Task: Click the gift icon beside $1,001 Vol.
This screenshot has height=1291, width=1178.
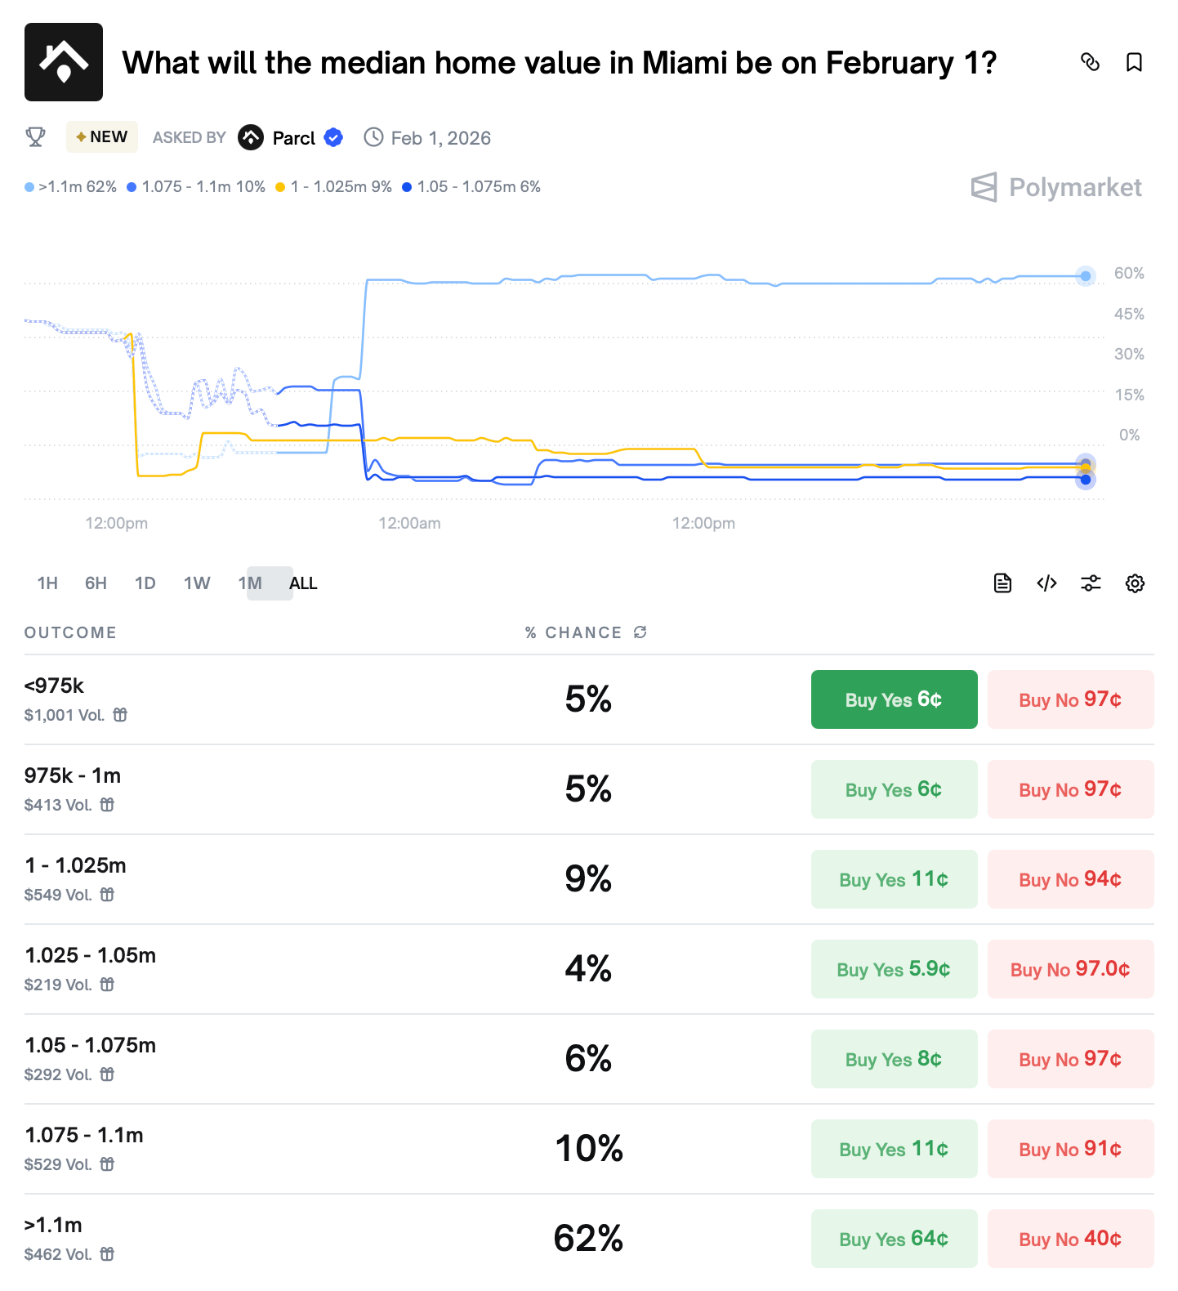Action: pos(120,715)
